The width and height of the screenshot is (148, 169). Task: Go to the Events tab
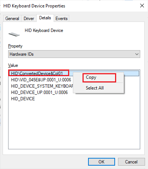pos(61,19)
